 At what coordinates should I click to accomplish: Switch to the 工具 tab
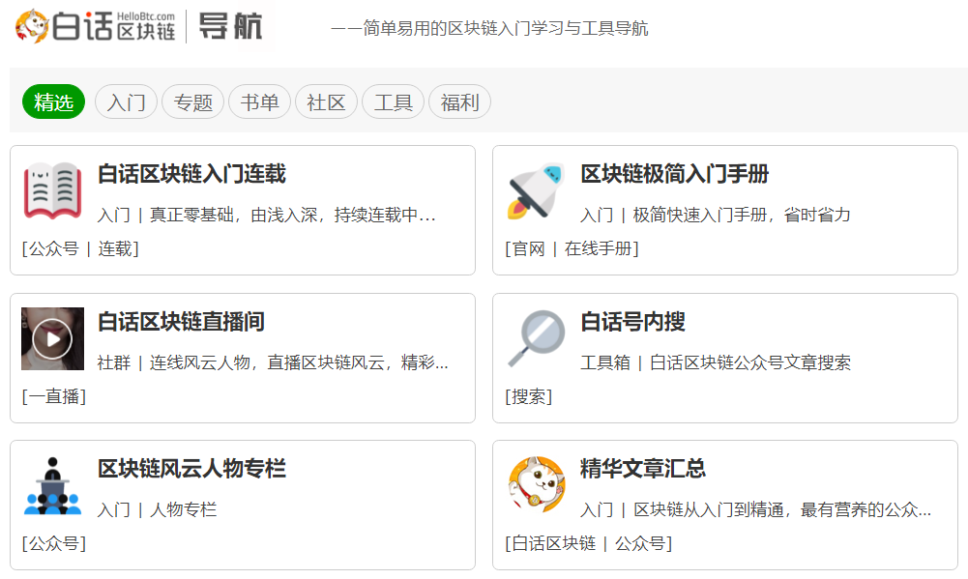coord(393,101)
